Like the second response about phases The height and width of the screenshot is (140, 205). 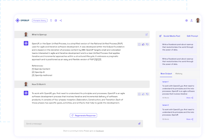coord(143,94)
